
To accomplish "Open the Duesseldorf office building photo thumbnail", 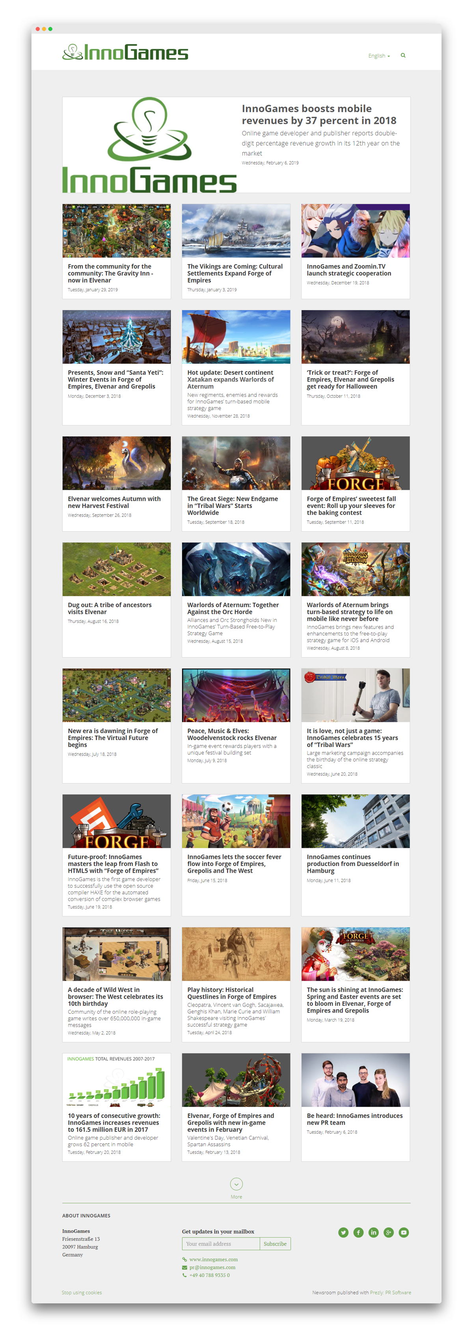I will click(x=355, y=821).
